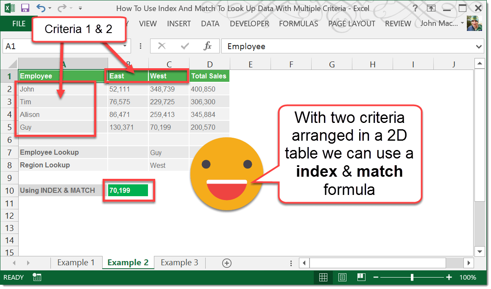Click the New Sheet plus button
The width and height of the screenshot is (491, 289).
pyautogui.click(x=226, y=263)
